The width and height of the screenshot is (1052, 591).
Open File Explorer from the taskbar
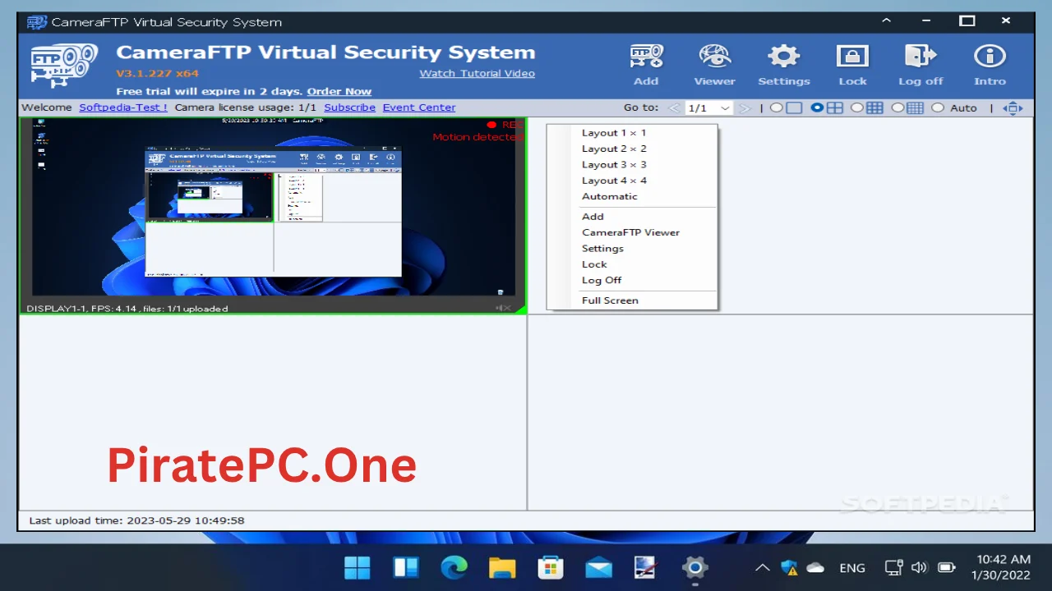502,567
